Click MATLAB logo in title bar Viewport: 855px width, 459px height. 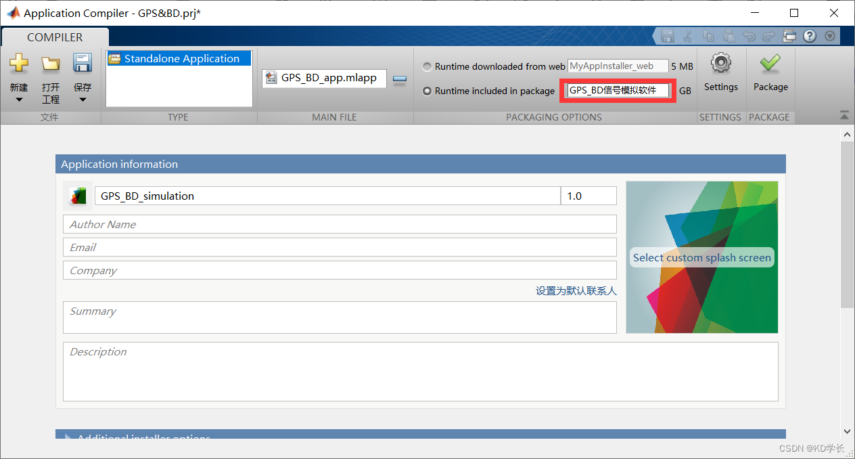pos(13,13)
